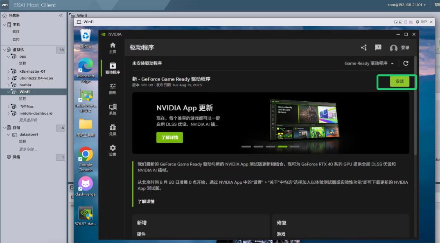Viewport: 440px width, 243px height.
Task: Collapse the 主机 host tree node
Action: point(5,25)
